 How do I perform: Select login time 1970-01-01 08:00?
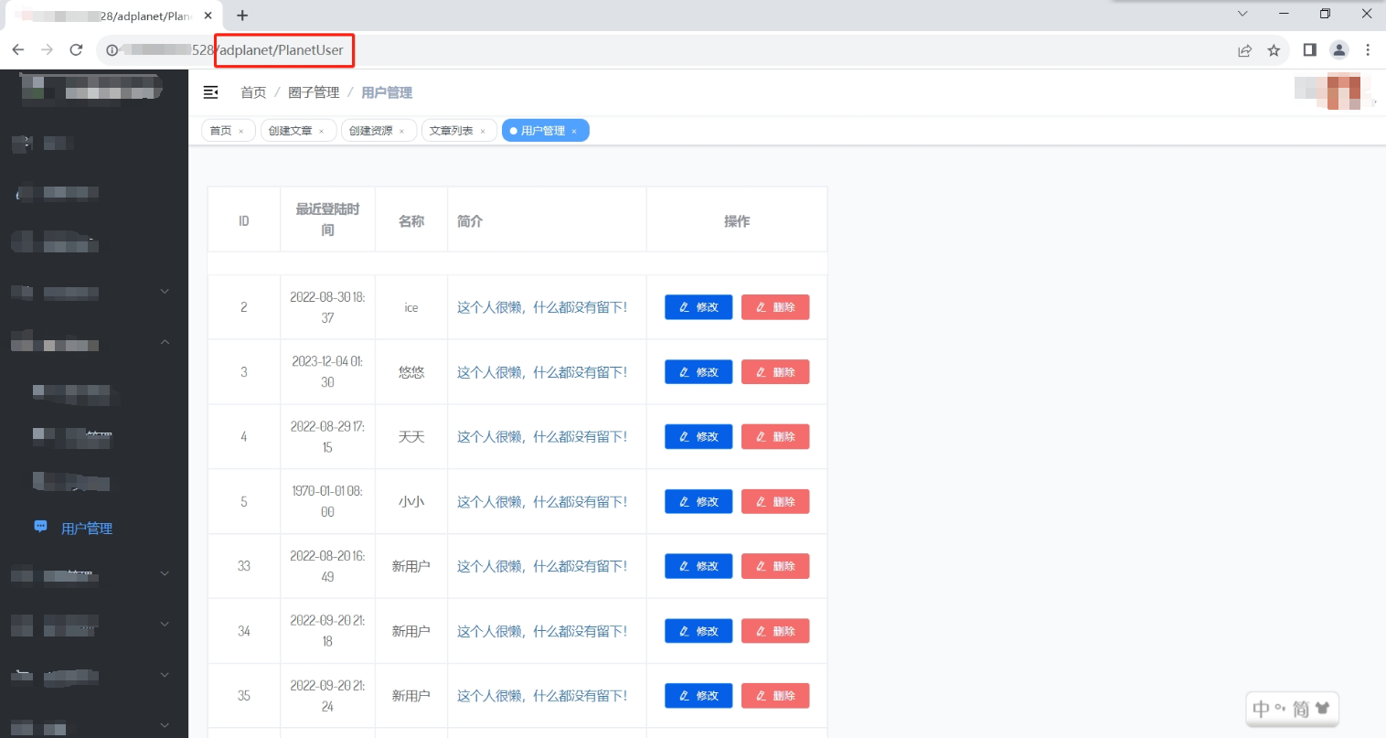pyautogui.click(x=327, y=502)
